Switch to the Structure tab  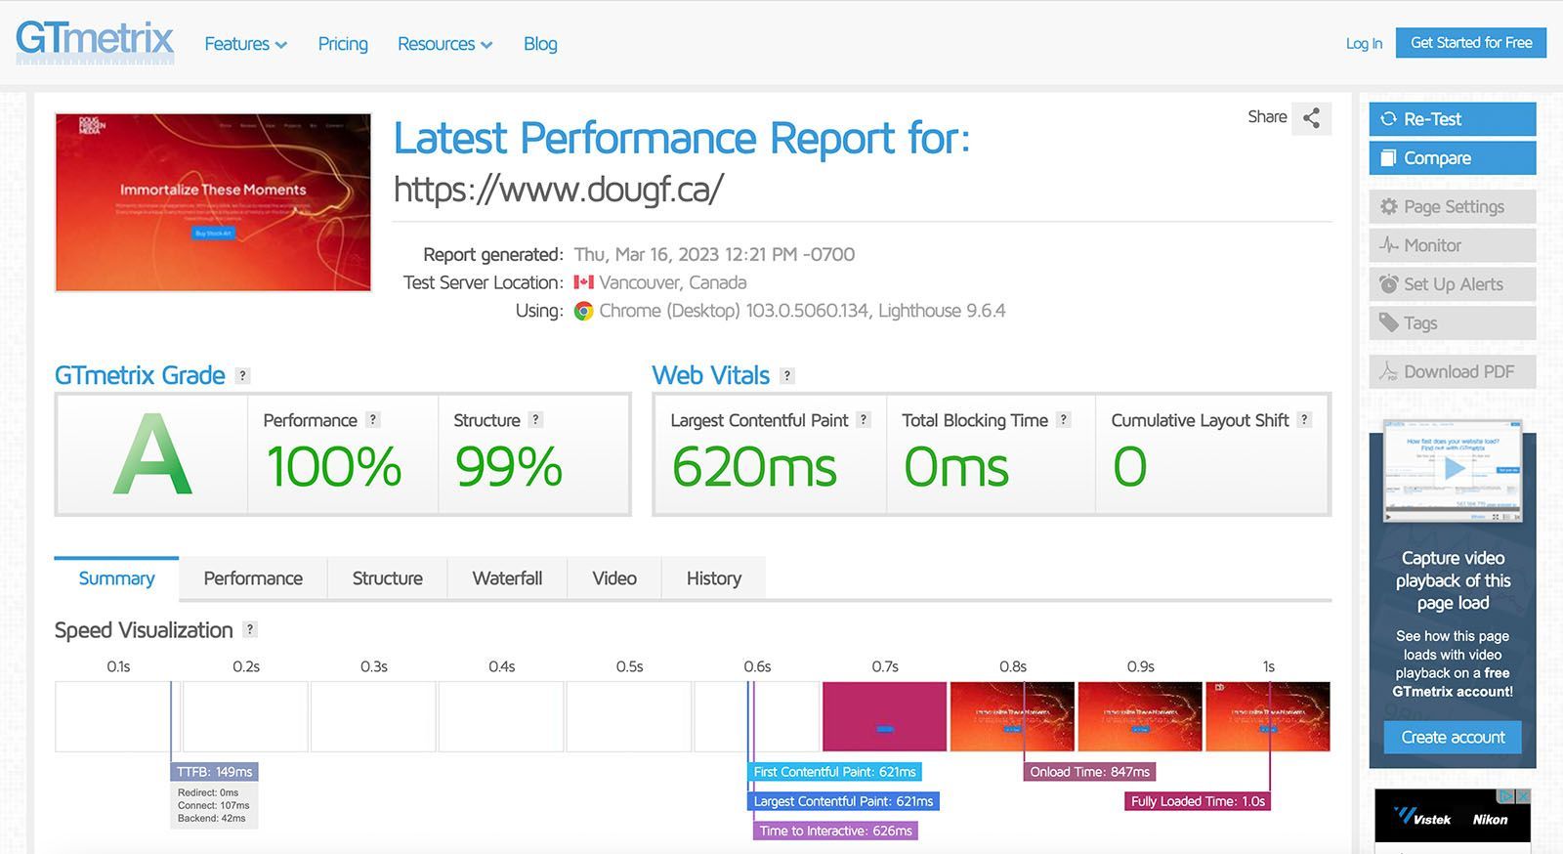pos(387,578)
